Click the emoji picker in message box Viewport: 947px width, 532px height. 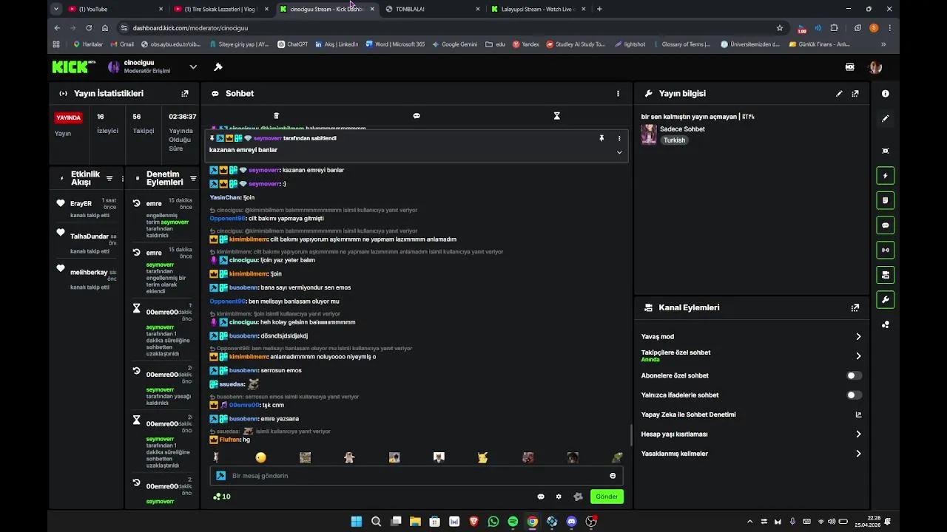click(613, 476)
